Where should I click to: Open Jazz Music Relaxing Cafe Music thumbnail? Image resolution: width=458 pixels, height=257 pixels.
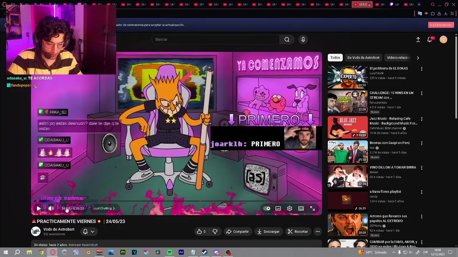(x=347, y=127)
